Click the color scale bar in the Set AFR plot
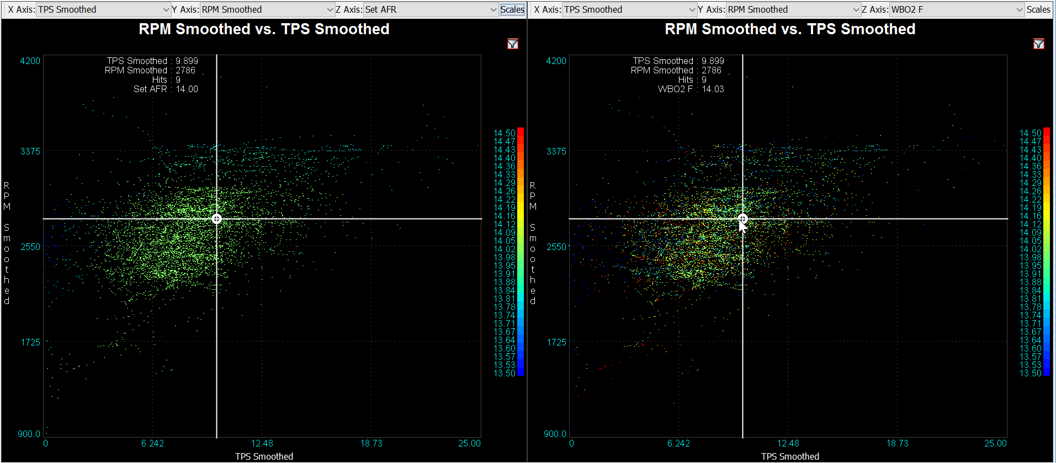Viewport: 1056px width, 463px height. (x=521, y=252)
